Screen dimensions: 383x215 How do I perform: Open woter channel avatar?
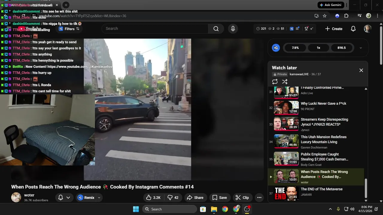[x=16, y=197]
